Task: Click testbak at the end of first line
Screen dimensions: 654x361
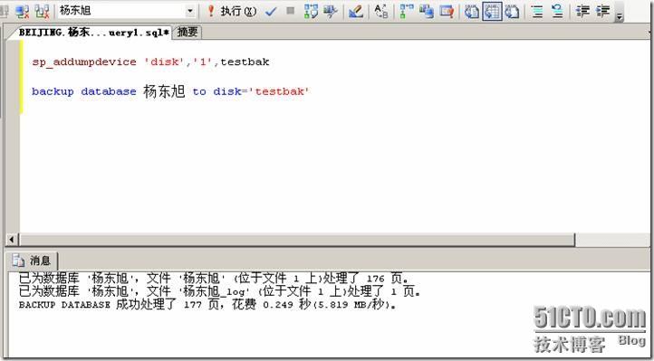Action: tap(245, 62)
